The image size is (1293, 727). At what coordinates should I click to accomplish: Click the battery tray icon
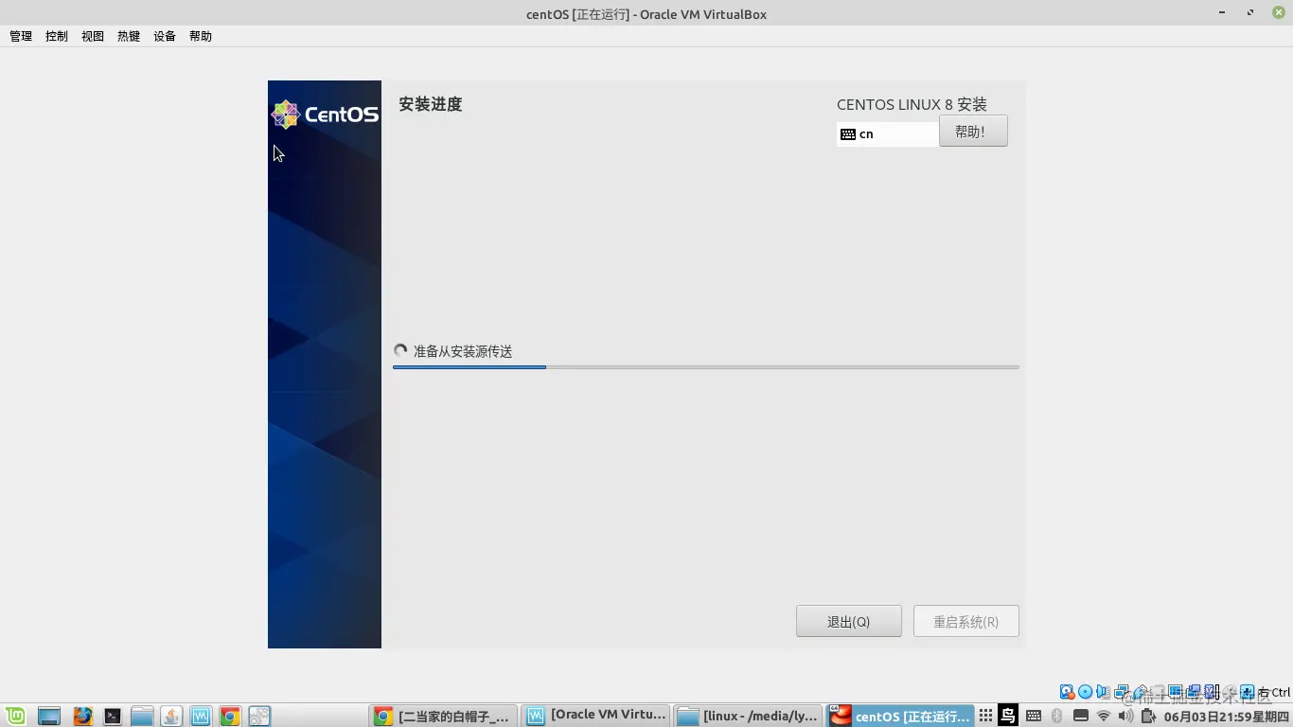(1148, 716)
